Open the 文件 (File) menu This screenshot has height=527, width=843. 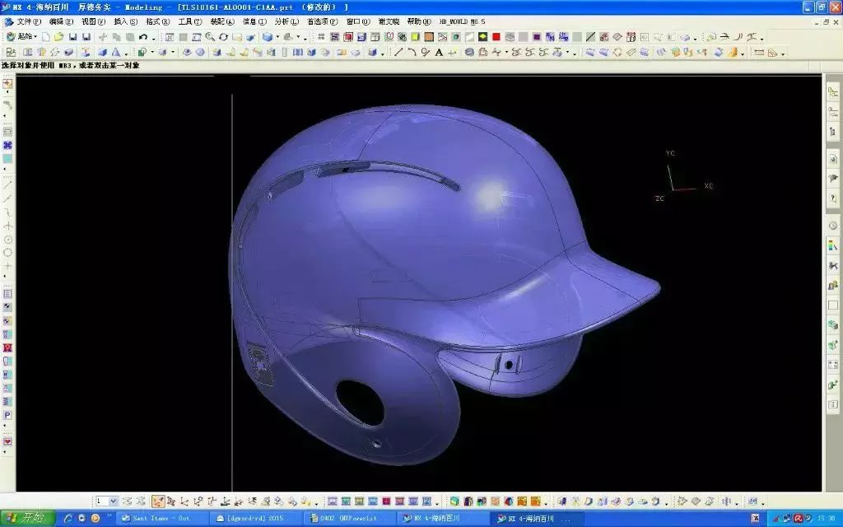pos(29,21)
